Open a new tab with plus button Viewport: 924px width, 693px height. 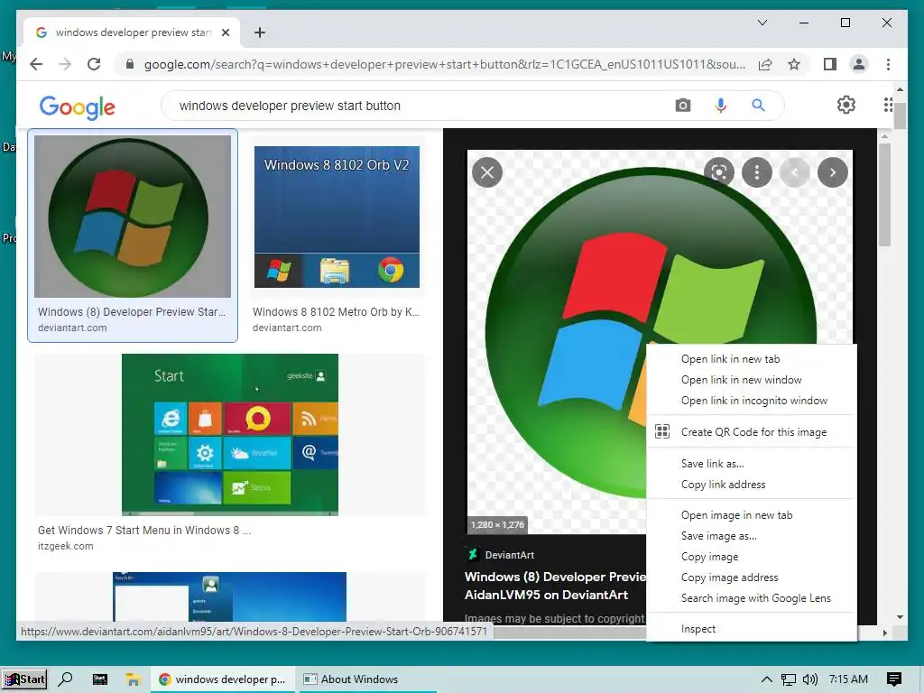[259, 32]
